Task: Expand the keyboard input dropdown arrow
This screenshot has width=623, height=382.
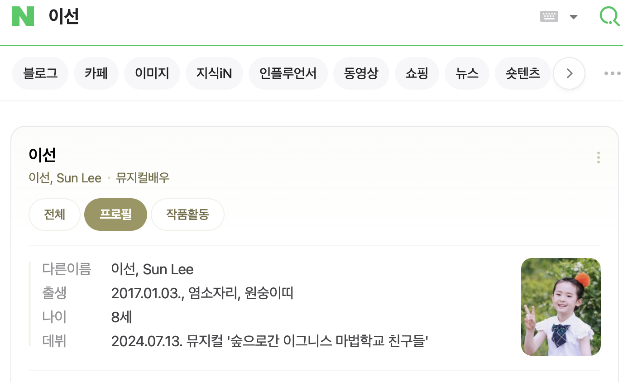Action: [573, 17]
